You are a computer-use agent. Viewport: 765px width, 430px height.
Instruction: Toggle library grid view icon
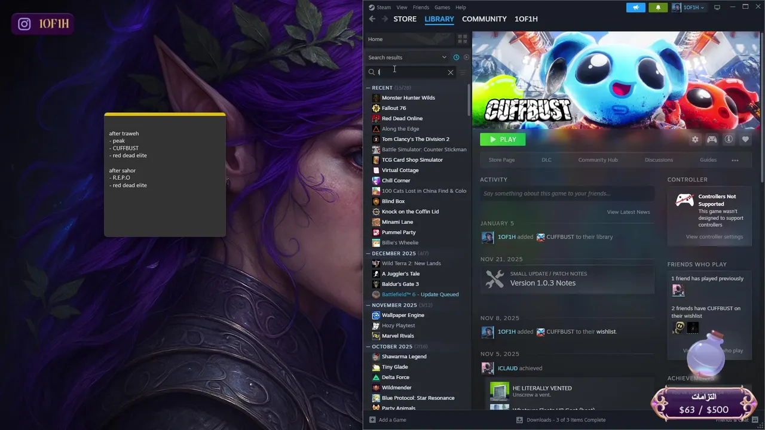pos(462,39)
